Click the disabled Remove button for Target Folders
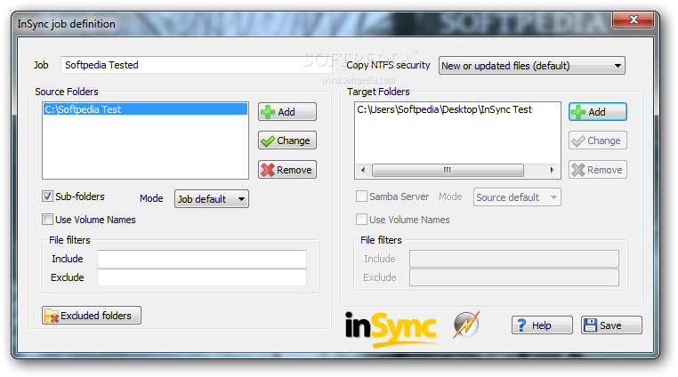678x377 pixels. coord(598,170)
